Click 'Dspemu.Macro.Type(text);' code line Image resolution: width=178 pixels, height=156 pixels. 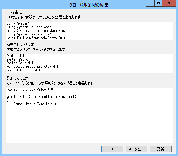35,104
